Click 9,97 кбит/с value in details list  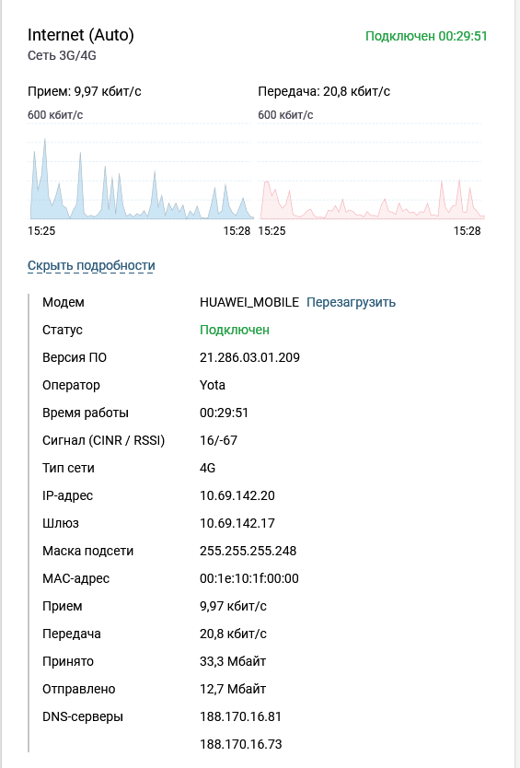(x=233, y=606)
